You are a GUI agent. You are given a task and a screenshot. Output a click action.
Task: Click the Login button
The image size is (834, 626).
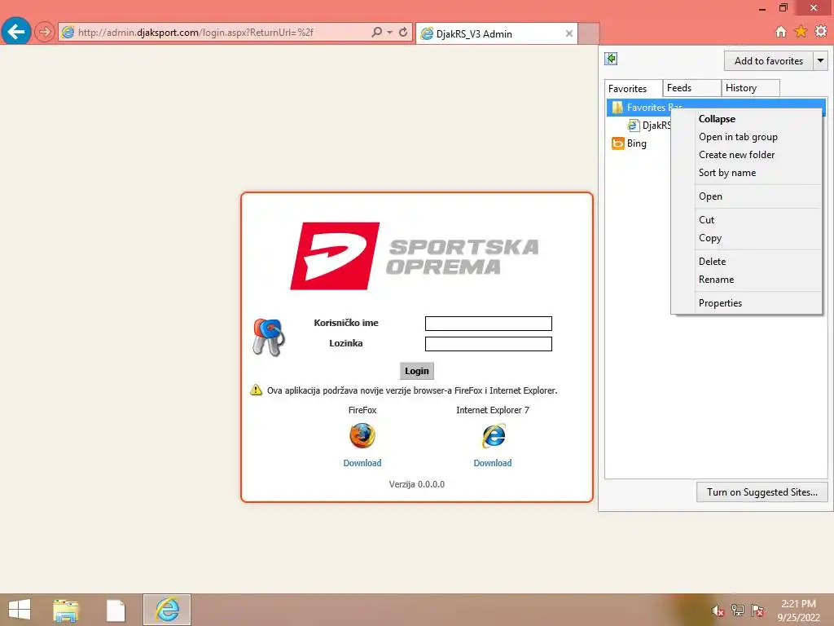pyautogui.click(x=416, y=371)
